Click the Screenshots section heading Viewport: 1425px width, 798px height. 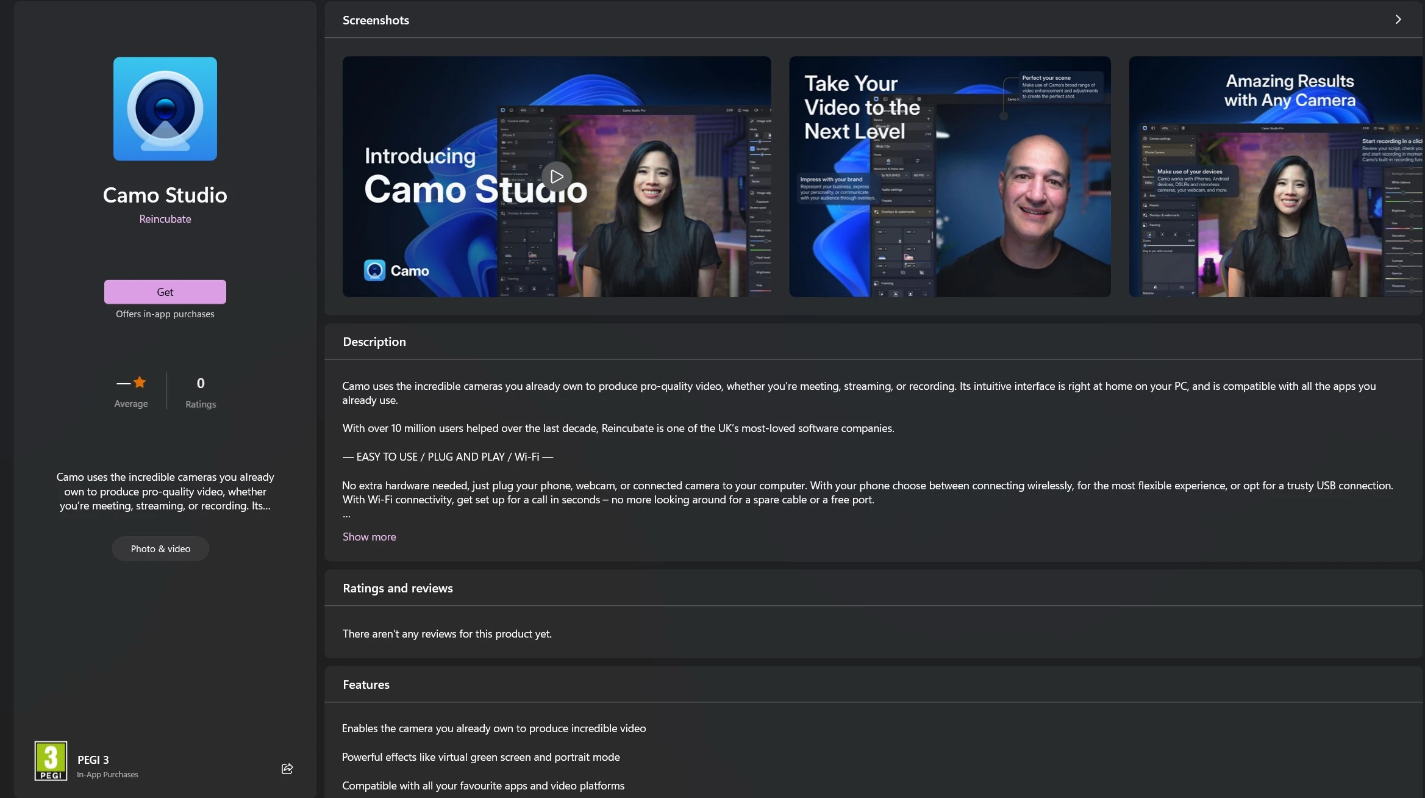pos(376,20)
